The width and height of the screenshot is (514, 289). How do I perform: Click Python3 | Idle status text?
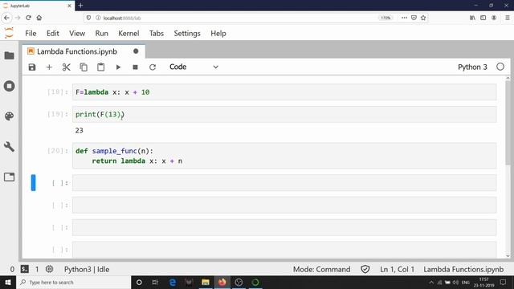(x=87, y=270)
